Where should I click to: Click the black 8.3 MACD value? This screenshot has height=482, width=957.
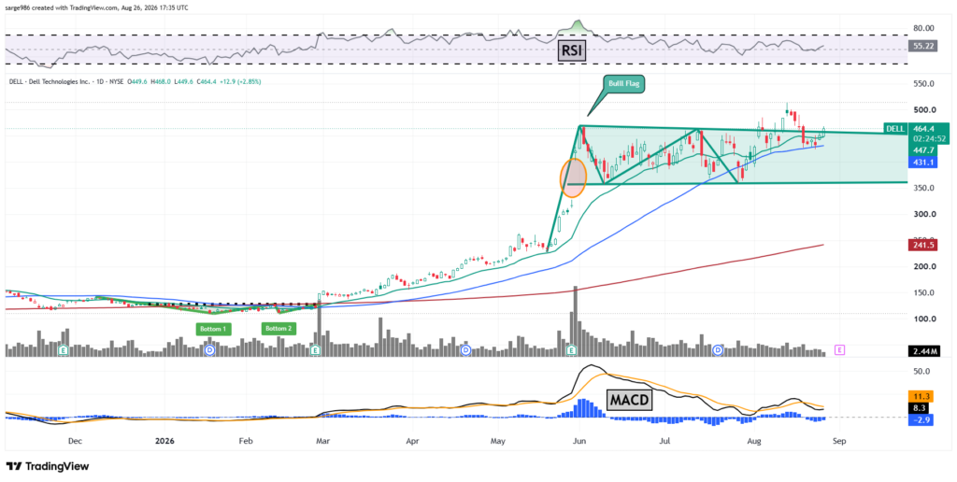[917, 409]
